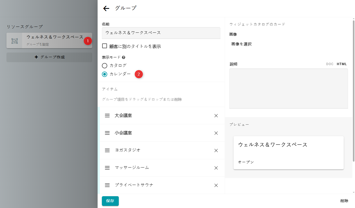Remove マッサージルーム with its X icon
This screenshot has width=355, height=208.
click(216, 168)
